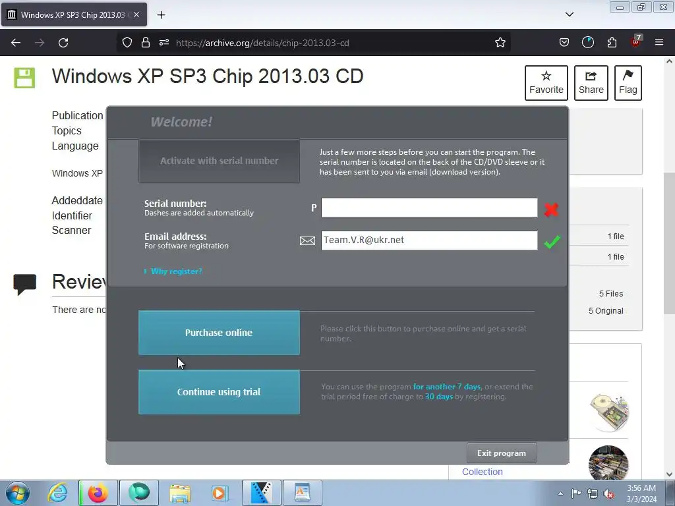Click the padlock site security icon
The width and height of the screenshot is (675, 506).
[146, 43]
